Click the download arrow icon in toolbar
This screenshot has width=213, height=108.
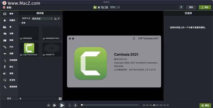tap(181, 7)
